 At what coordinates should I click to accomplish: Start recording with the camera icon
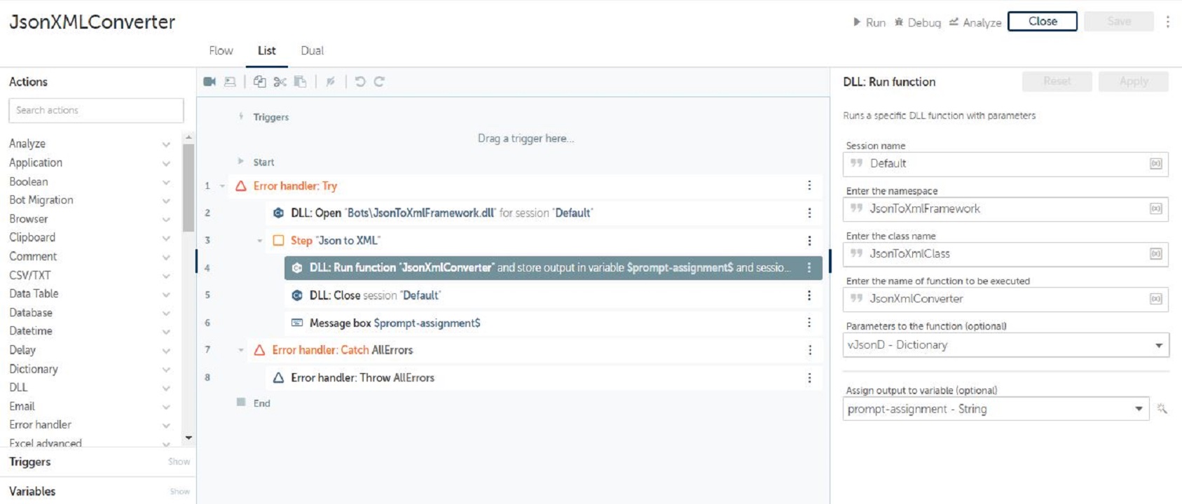click(x=209, y=82)
